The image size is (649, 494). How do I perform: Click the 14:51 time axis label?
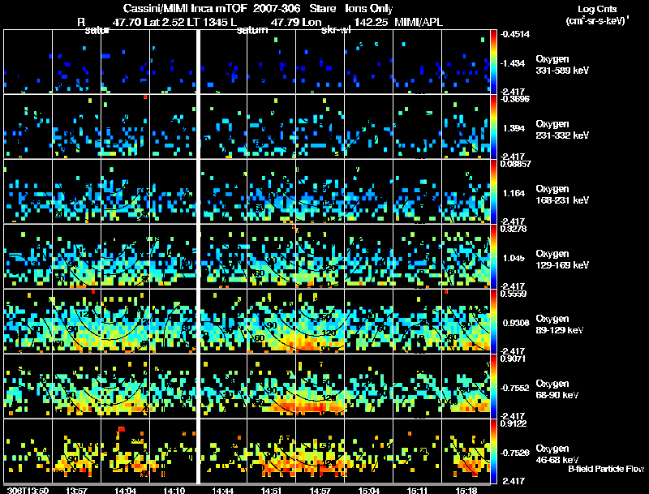pos(272,490)
